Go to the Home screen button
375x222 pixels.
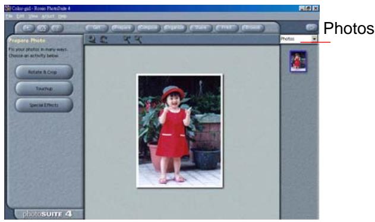click(x=42, y=28)
